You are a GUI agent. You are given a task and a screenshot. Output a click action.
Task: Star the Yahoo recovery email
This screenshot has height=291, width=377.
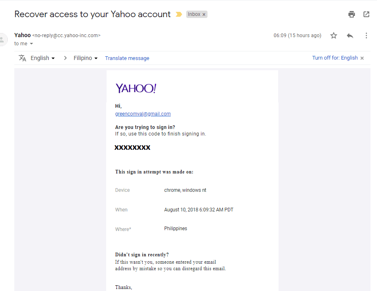tap(334, 36)
